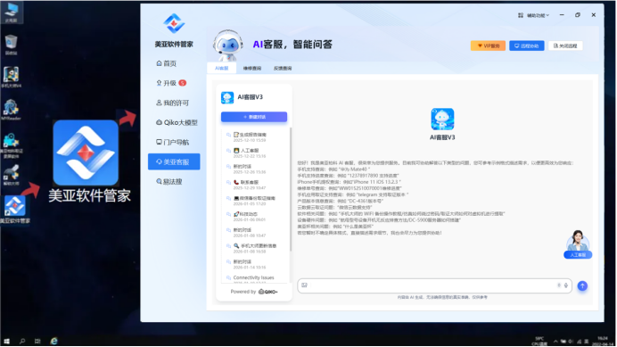Click the orange VIP服务 button
The height and width of the screenshot is (347, 617).
coord(488,45)
